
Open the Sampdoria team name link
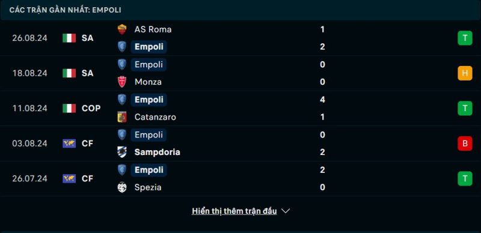click(157, 152)
